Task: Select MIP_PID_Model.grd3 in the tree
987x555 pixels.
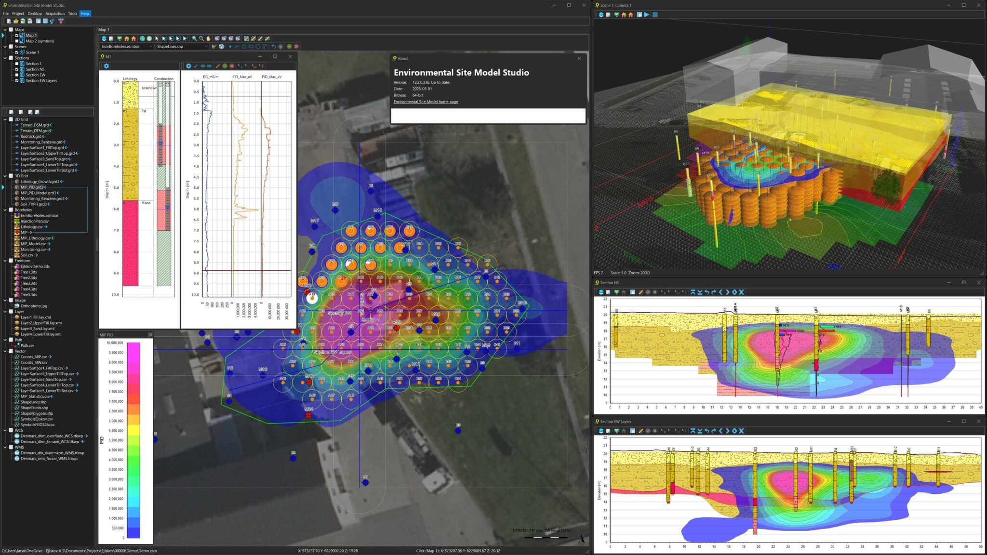Action: point(38,193)
